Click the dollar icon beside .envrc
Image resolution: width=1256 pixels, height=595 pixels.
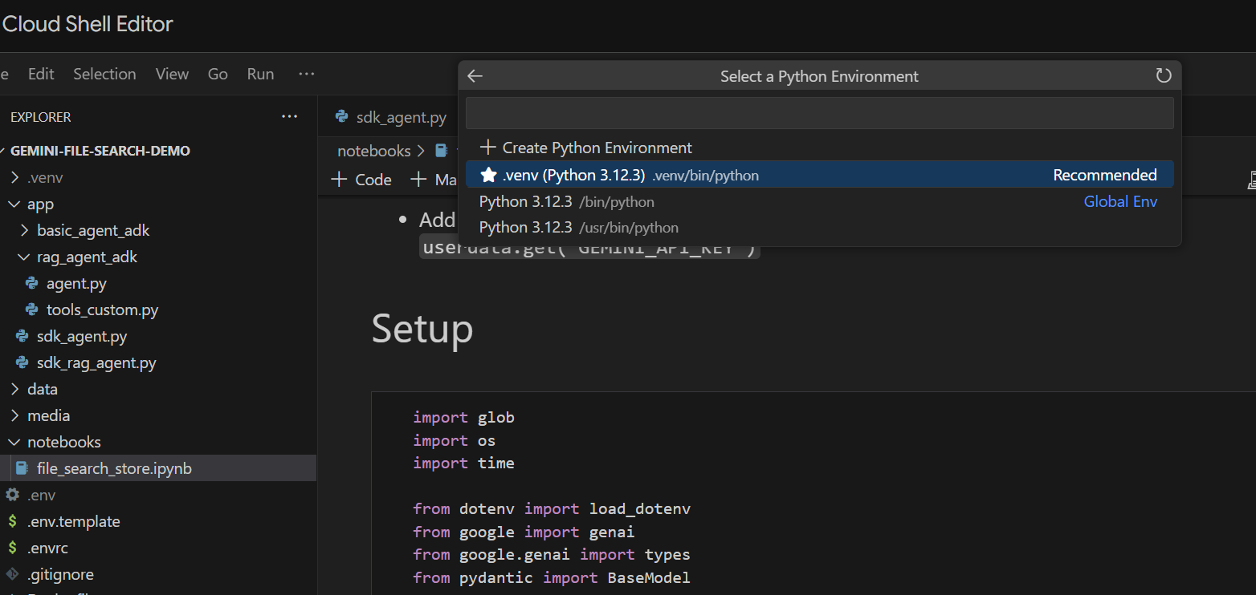coord(13,548)
